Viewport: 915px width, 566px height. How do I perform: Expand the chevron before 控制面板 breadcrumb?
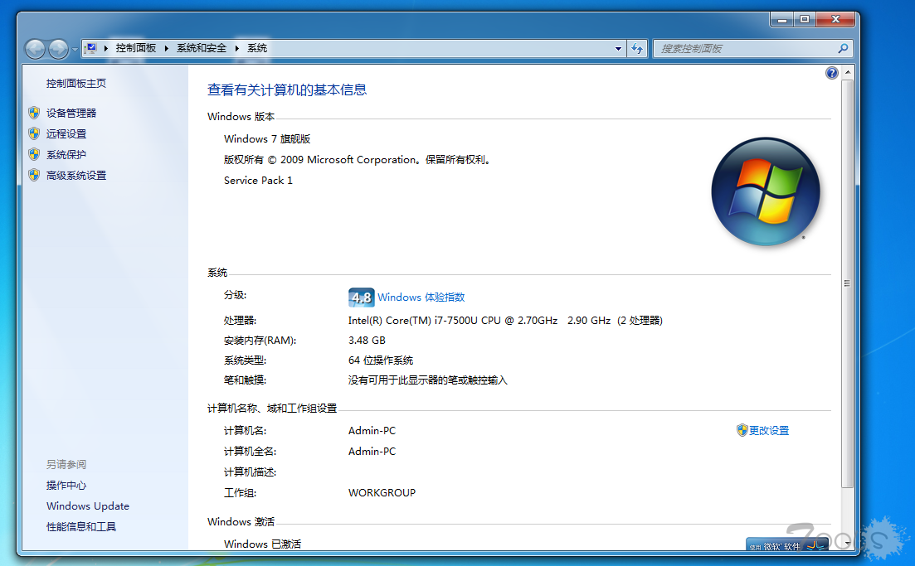(106, 48)
